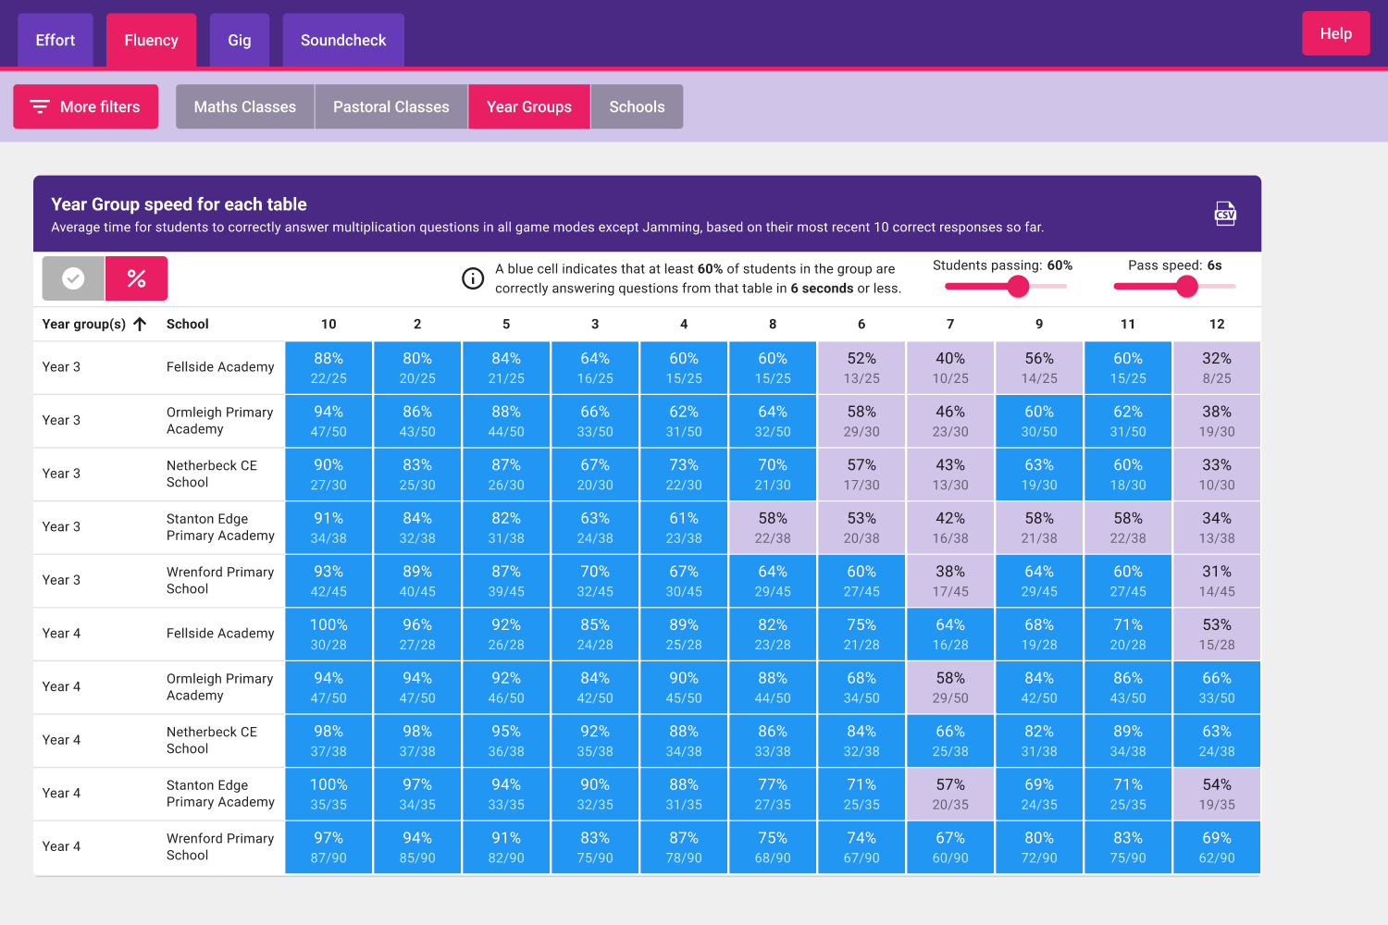Sort by Year group(s) arrow
The image size is (1388, 925).
coord(140,324)
